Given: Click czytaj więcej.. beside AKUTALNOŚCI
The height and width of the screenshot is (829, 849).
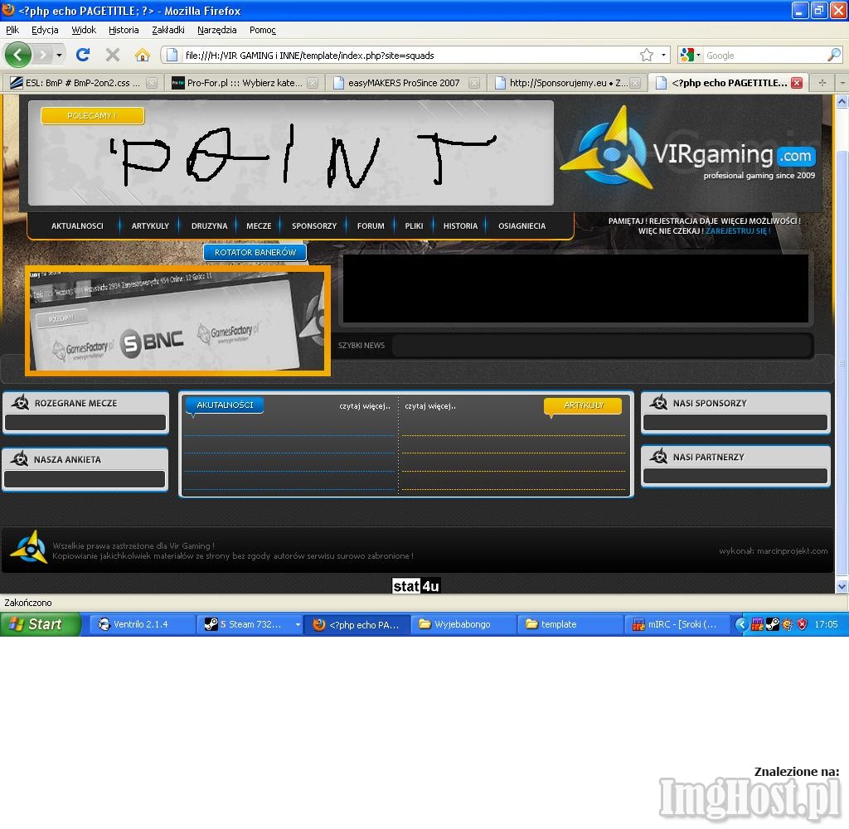Looking at the screenshot, I should point(365,406).
